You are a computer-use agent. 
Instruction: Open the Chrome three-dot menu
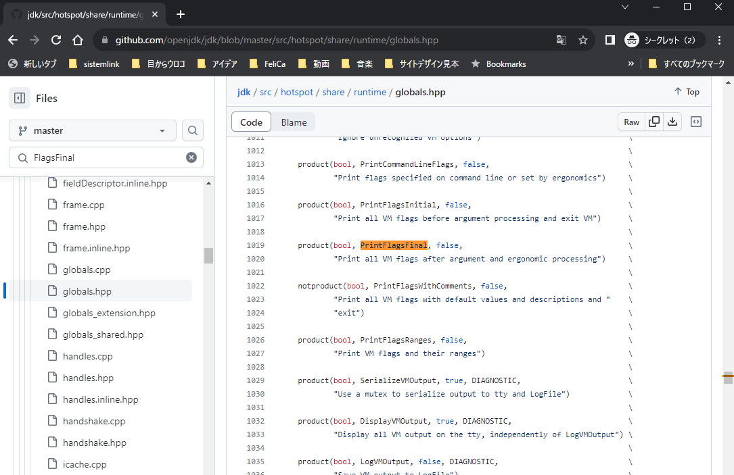(720, 40)
